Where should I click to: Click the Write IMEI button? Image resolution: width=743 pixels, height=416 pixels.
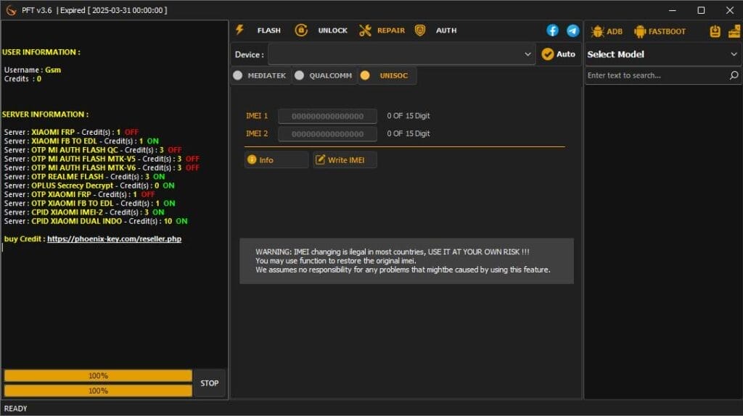click(x=345, y=160)
